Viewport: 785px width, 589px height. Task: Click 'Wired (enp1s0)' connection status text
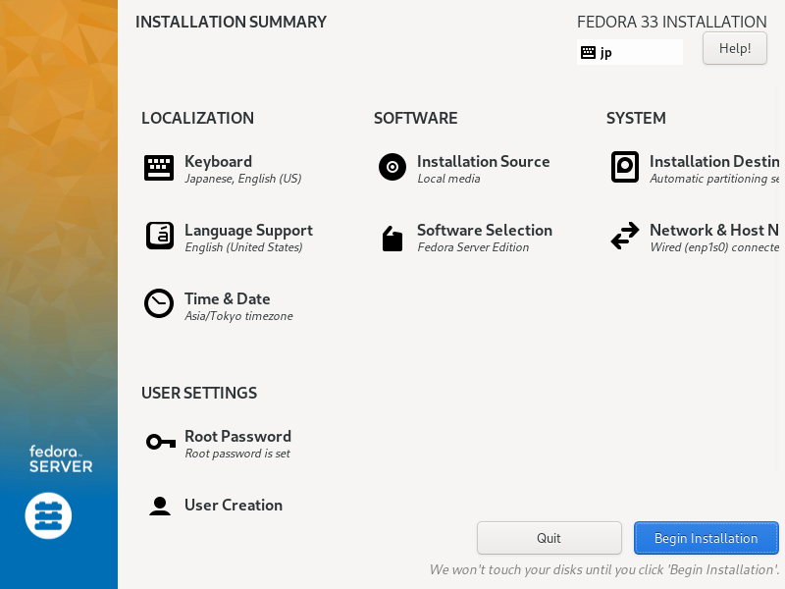click(x=714, y=247)
